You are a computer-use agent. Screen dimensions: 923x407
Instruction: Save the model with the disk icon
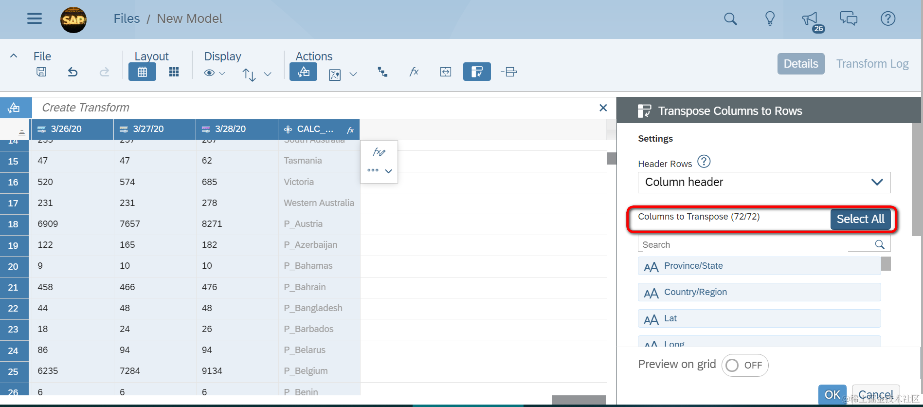[41, 72]
